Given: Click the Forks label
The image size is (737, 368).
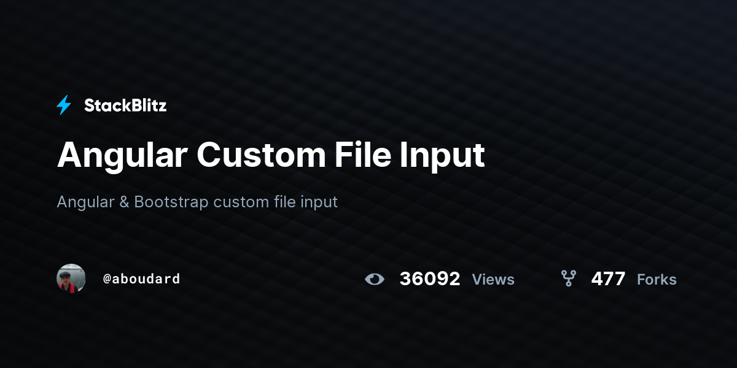Looking at the screenshot, I should pyautogui.click(x=657, y=280).
